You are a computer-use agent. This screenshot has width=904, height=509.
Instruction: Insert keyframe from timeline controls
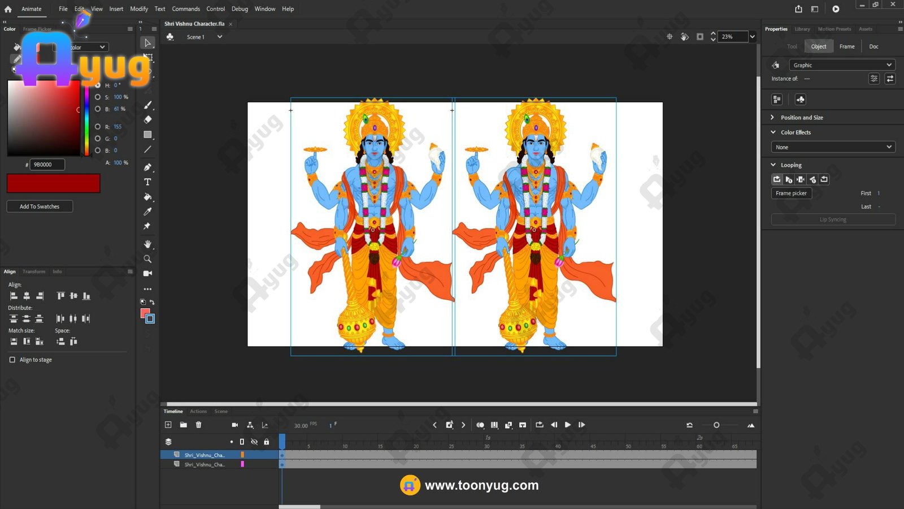tap(449, 425)
